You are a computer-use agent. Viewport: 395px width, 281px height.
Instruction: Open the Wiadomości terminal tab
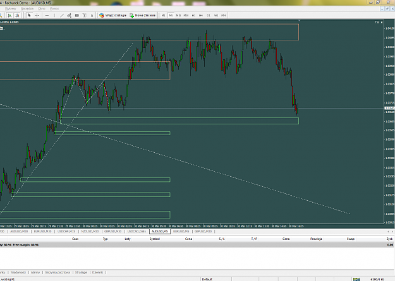[x=18, y=272]
